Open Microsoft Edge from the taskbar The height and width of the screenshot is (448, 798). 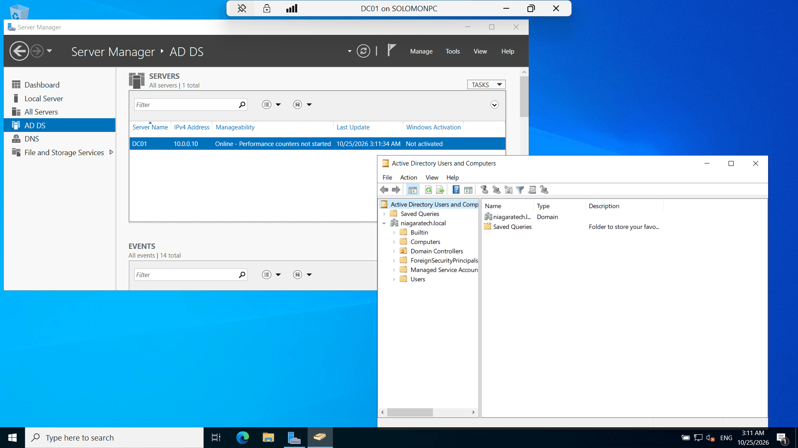(243, 438)
